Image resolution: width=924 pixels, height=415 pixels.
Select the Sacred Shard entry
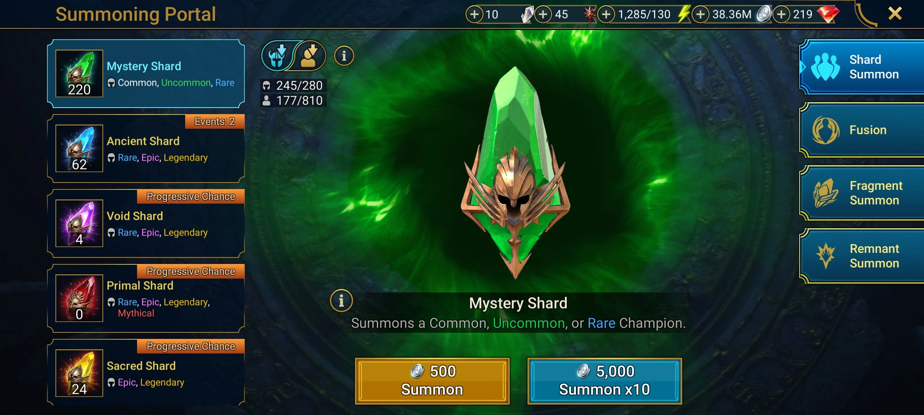[146, 372]
